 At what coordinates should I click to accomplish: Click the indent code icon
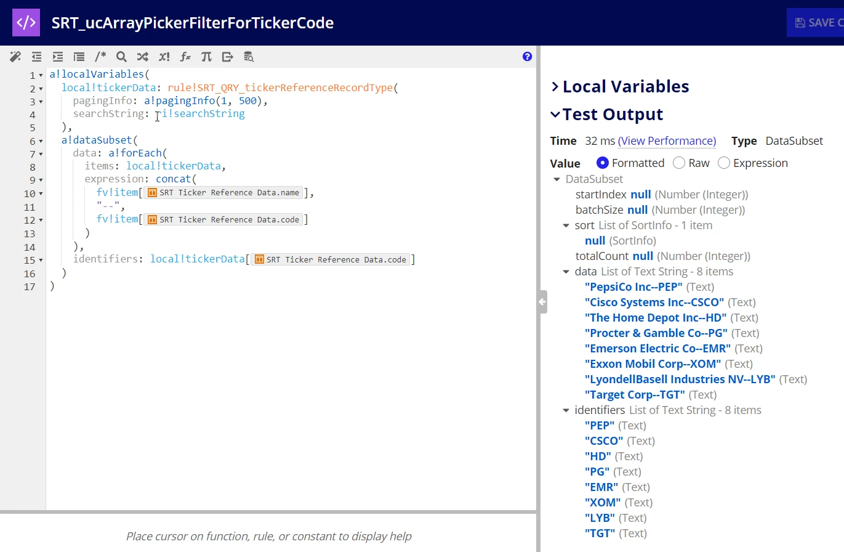[x=58, y=57]
